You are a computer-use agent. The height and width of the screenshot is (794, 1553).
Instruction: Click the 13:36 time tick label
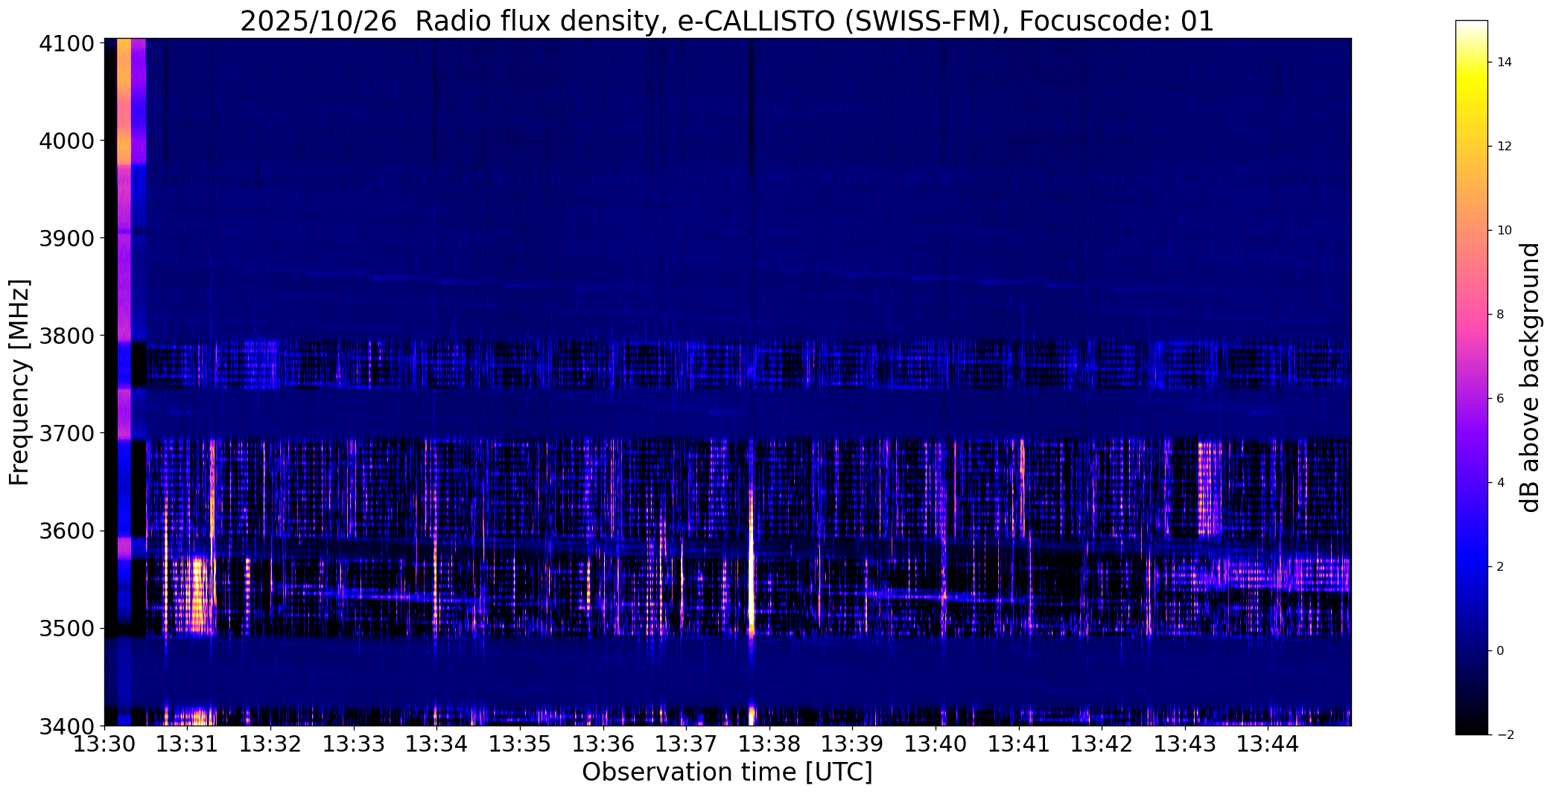click(603, 744)
